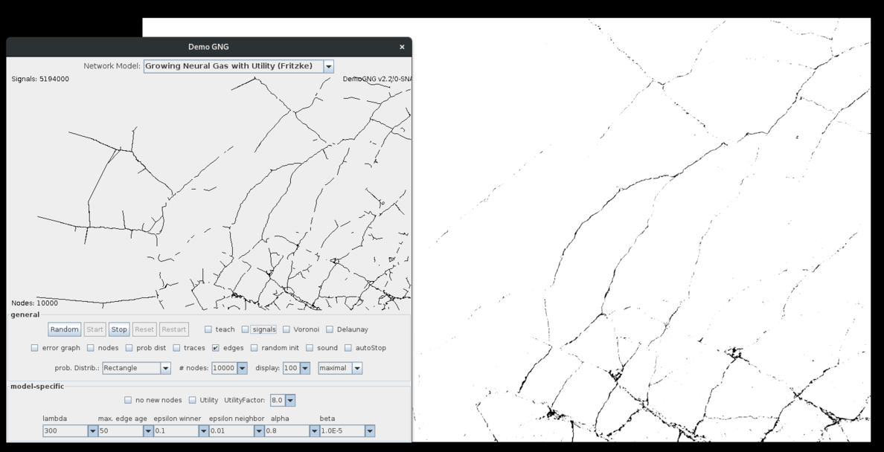Expand the prob. Distrib. Rectangle dropdown
This screenshot has height=452, width=884.
(x=165, y=368)
